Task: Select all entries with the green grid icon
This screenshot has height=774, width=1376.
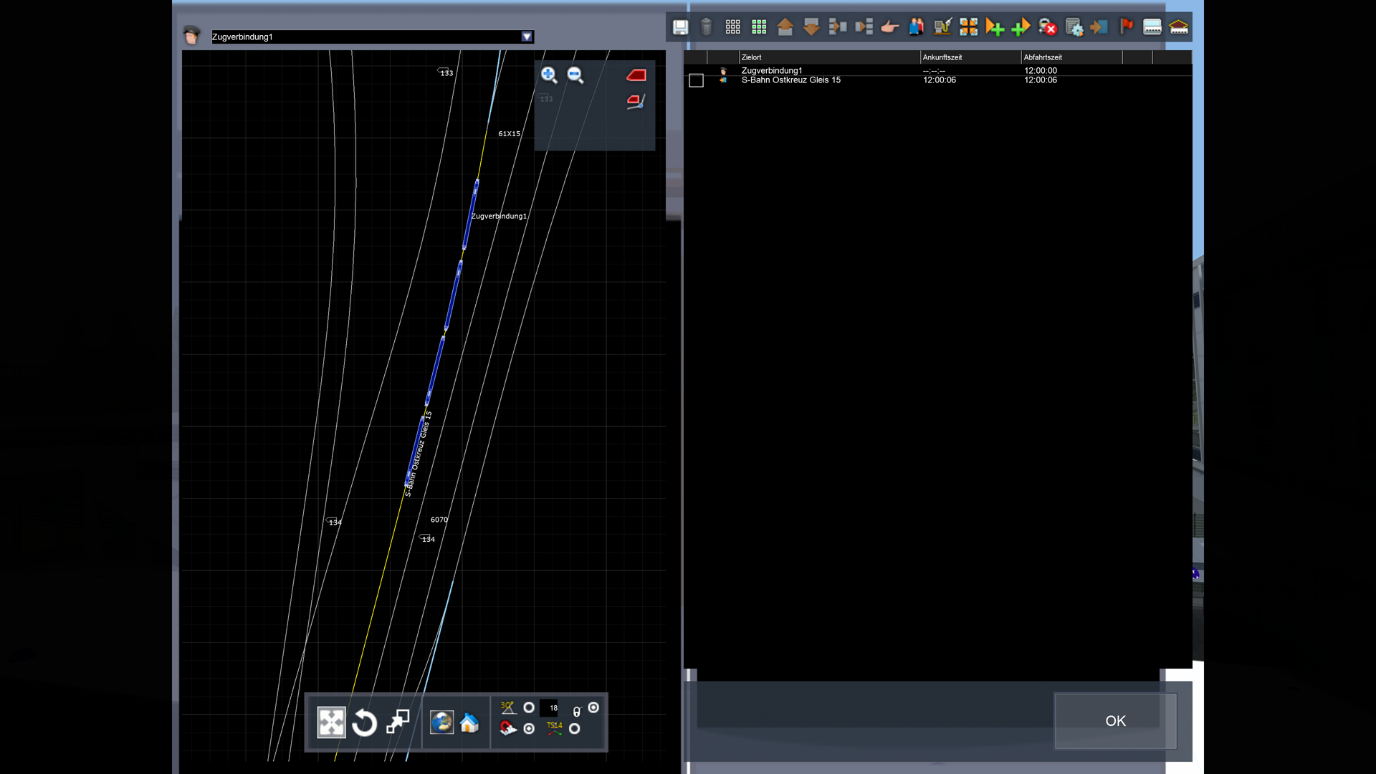Action: [x=759, y=27]
